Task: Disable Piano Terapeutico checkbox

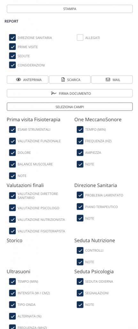Action: coord(80,207)
